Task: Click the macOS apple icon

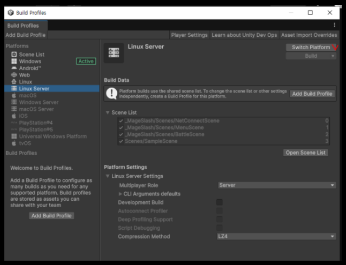Action: [x=14, y=95]
